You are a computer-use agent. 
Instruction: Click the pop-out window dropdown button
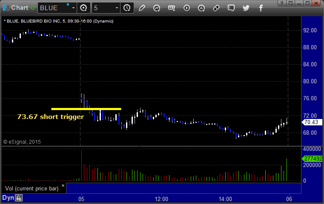coord(291,3)
